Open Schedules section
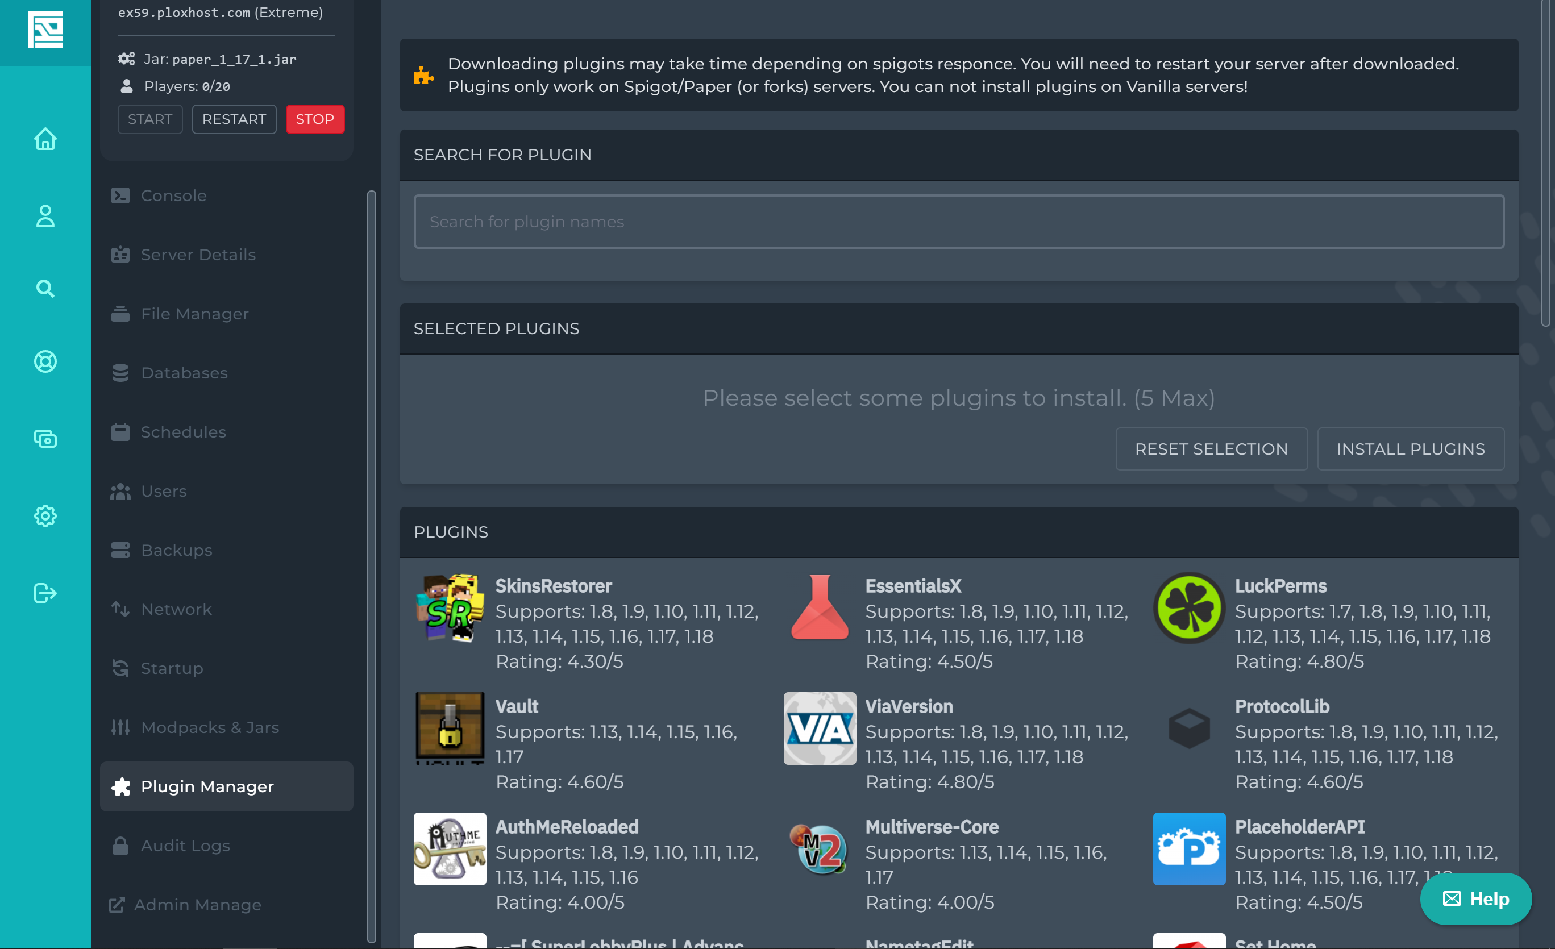Screen dimensions: 1555x949 (227, 432)
